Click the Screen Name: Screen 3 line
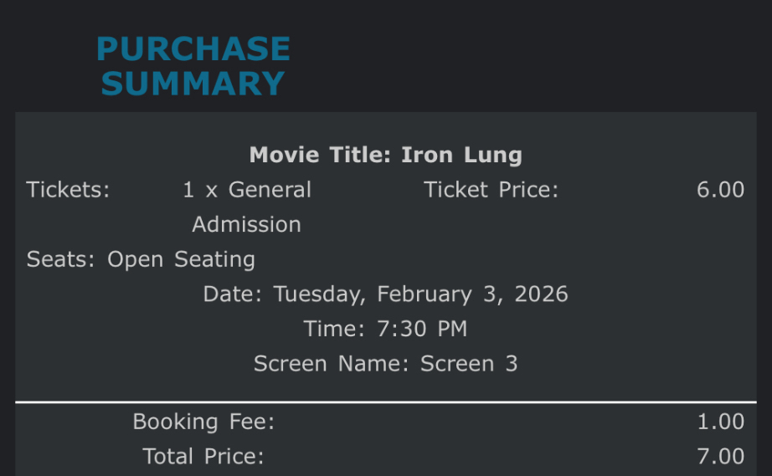This screenshot has height=476, width=772. (385, 364)
